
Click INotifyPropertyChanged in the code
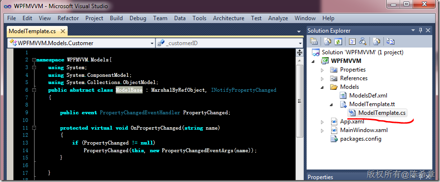tap(244, 90)
